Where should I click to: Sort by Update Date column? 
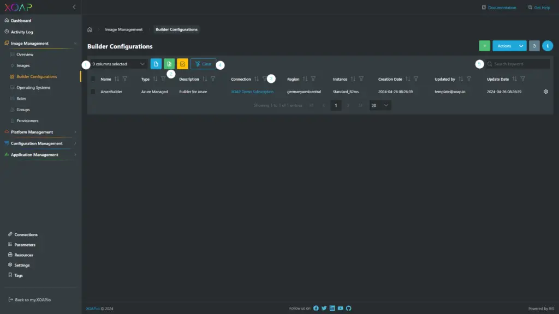tap(514, 79)
